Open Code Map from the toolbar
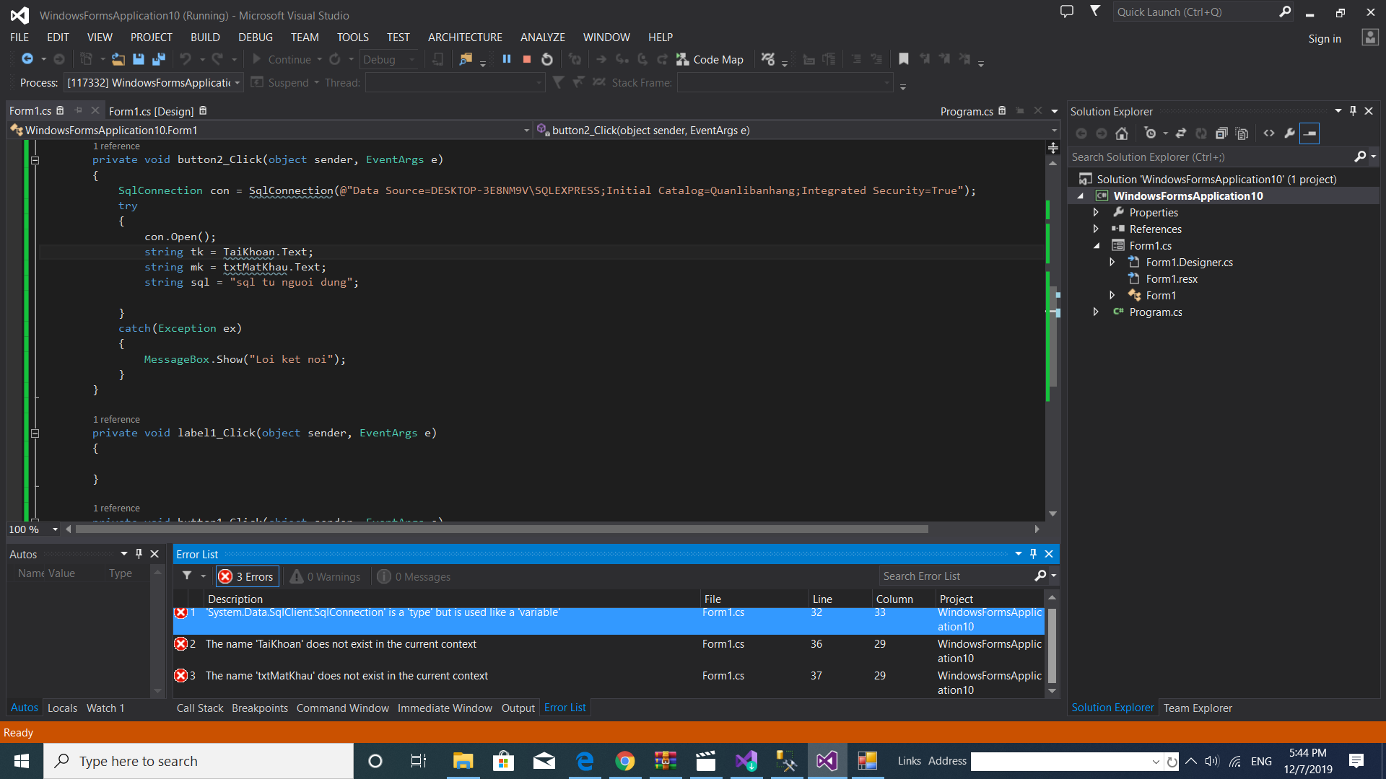This screenshot has height=779, width=1386. pyautogui.click(x=710, y=59)
